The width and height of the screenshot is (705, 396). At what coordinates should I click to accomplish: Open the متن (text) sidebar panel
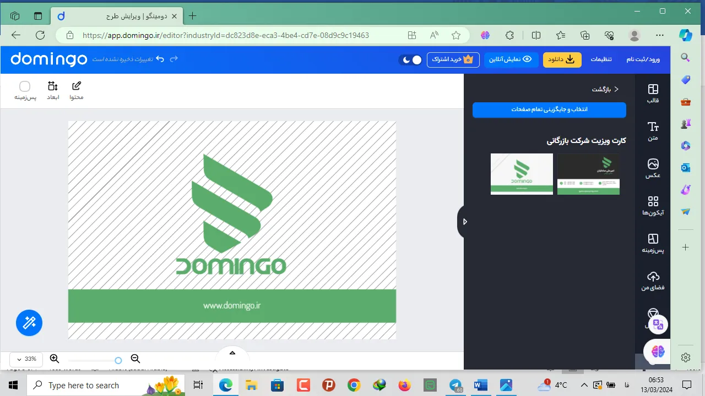coord(653,131)
